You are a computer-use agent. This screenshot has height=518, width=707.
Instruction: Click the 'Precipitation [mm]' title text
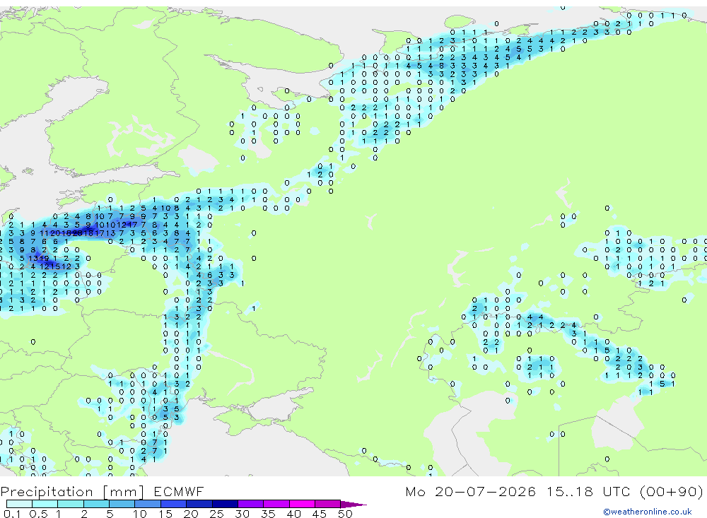pos(73,491)
